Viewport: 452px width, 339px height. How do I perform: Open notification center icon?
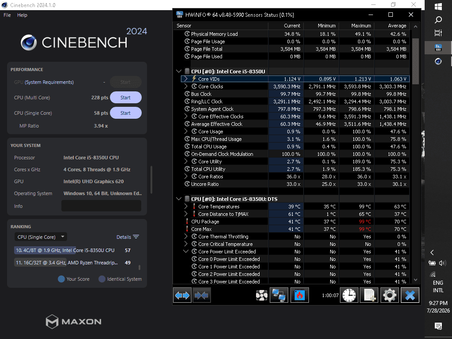[438, 326]
